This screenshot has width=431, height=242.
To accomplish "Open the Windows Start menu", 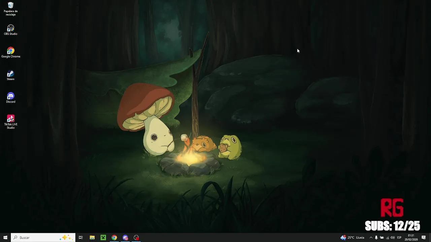I will click(x=5, y=238).
